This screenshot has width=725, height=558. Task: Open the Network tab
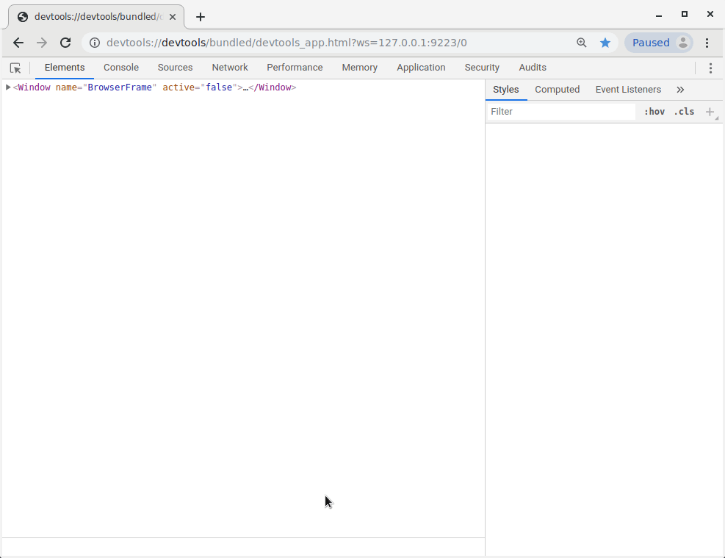click(x=230, y=68)
